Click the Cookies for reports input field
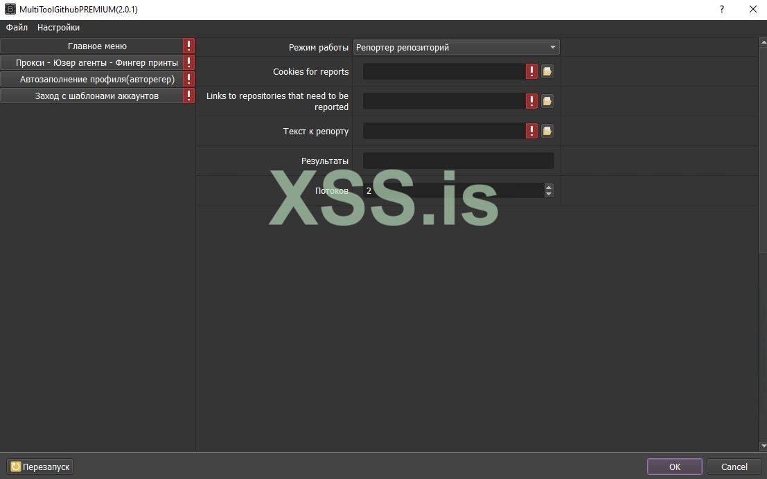The width and height of the screenshot is (767, 479). (444, 71)
